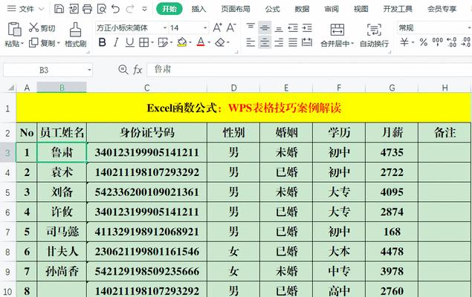Click the Redo arrow icon
Viewport: 472px width, 297px height.
[130, 9]
